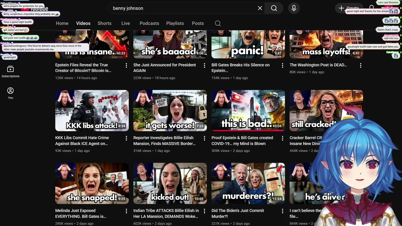Screen dimensions: 402x226
Task: Click '237K views • 2 days ago' text
Action: pos(231,223)
